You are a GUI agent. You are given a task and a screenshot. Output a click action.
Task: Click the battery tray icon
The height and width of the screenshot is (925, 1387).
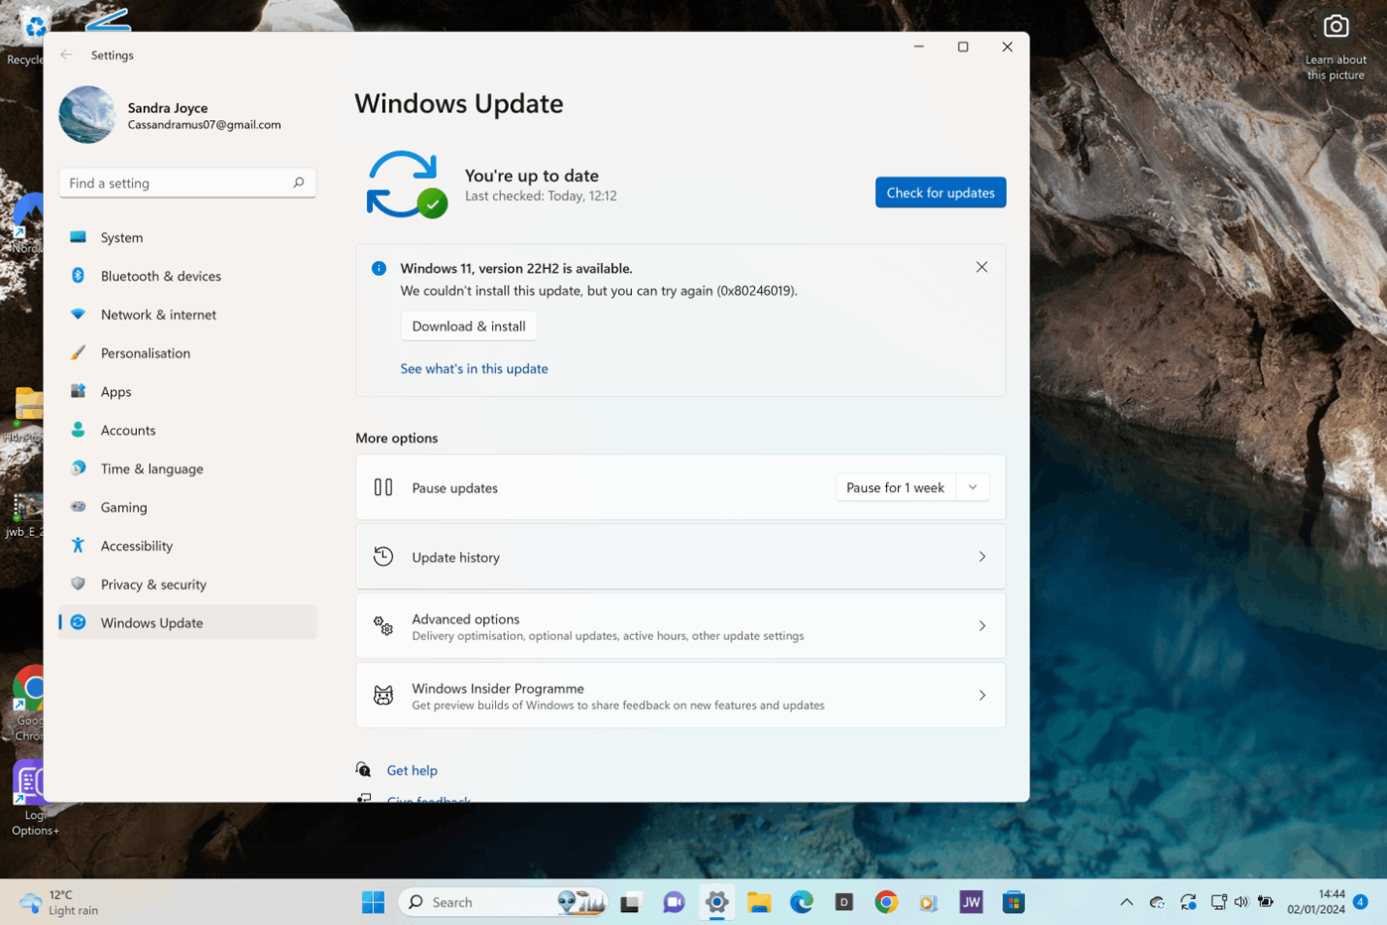click(x=1266, y=902)
